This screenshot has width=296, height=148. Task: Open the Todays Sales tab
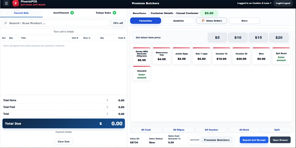[x=106, y=13]
